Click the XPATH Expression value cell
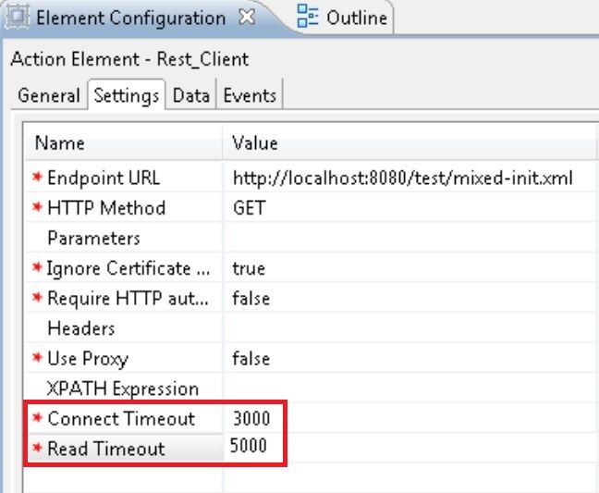Image resolution: width=599 pixels, height=493 pixels. point(407,388)
